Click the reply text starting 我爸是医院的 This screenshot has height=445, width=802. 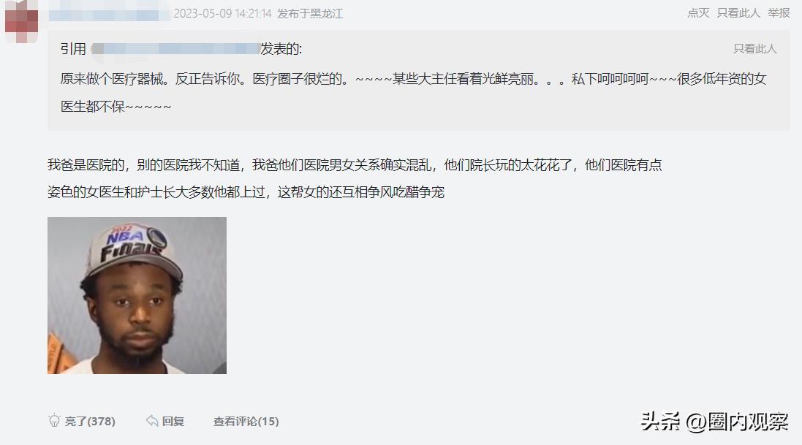point(355,178)
